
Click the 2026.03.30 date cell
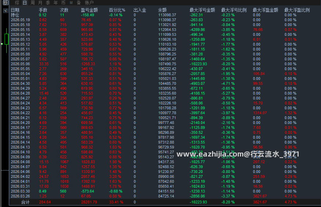click(x=20, y=191)
